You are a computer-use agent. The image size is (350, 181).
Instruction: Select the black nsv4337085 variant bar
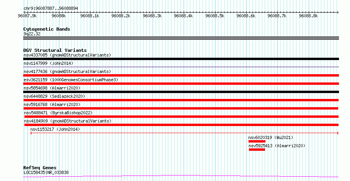point(181,59)
